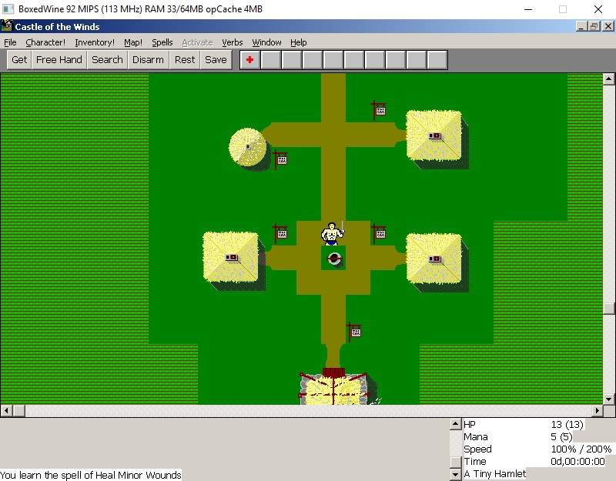Click the Speed value 100% / 200%

(x=581, y=449)
